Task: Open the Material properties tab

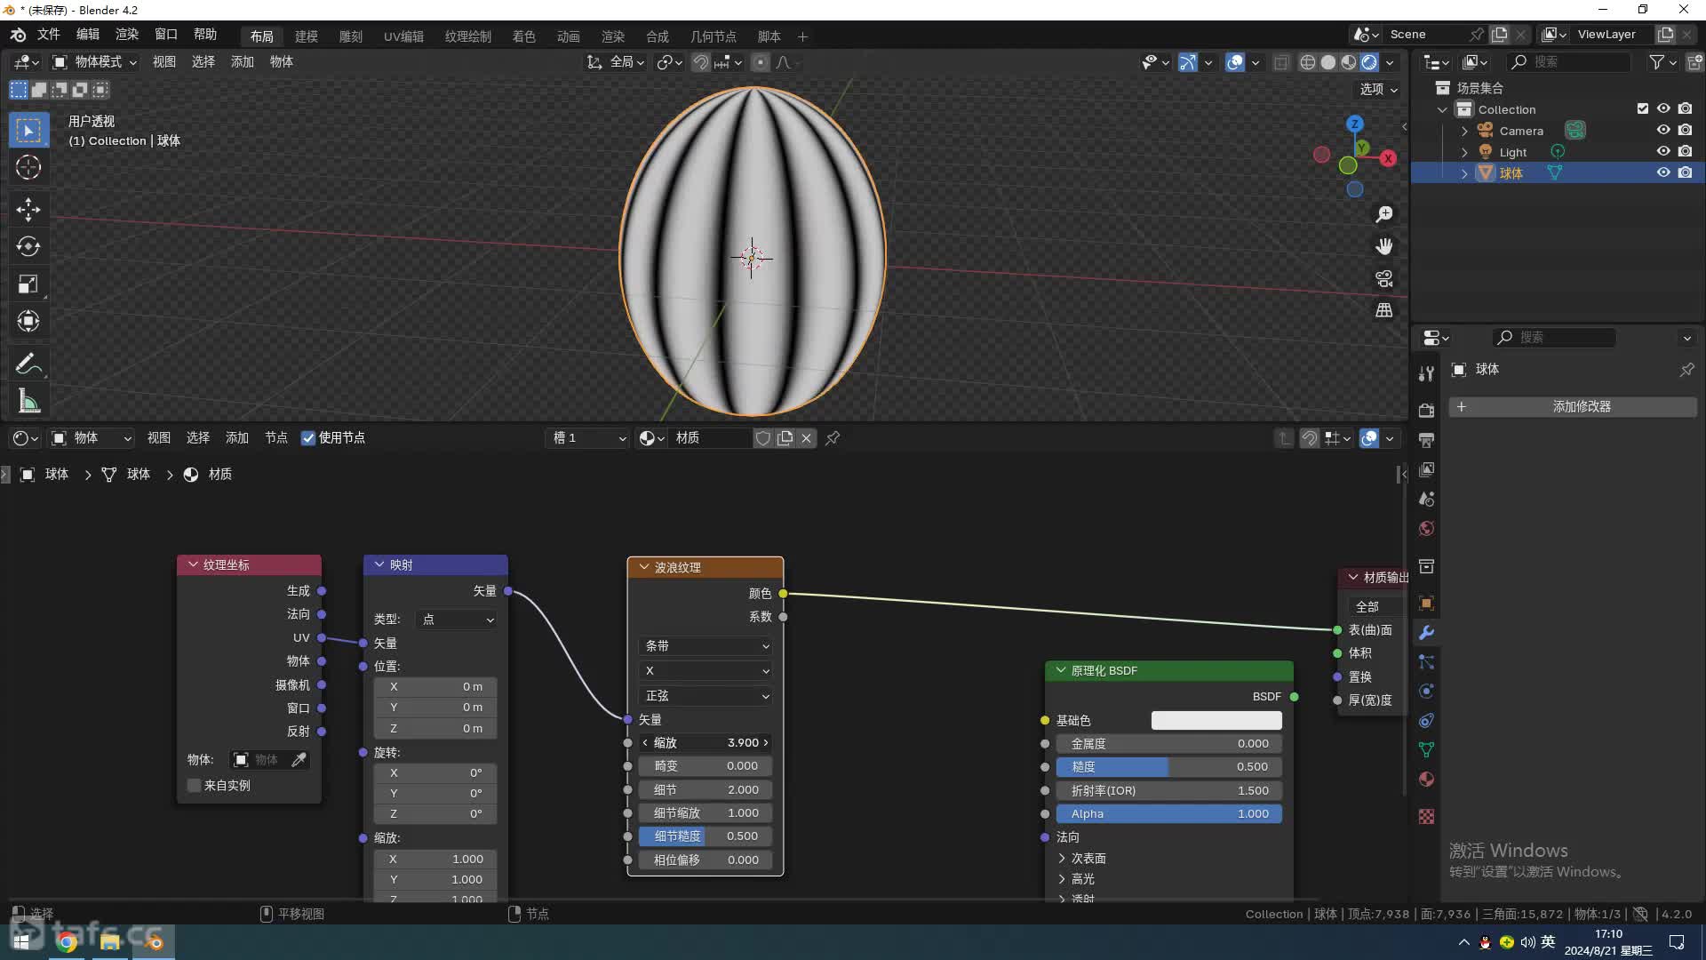Action: tap(1426, 780)
